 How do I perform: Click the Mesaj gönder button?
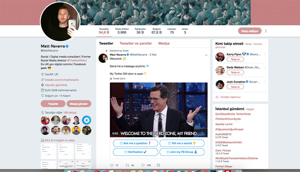point(79,104)
